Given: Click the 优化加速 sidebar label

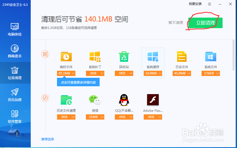Looking at the screenshot, I should 15,100.
